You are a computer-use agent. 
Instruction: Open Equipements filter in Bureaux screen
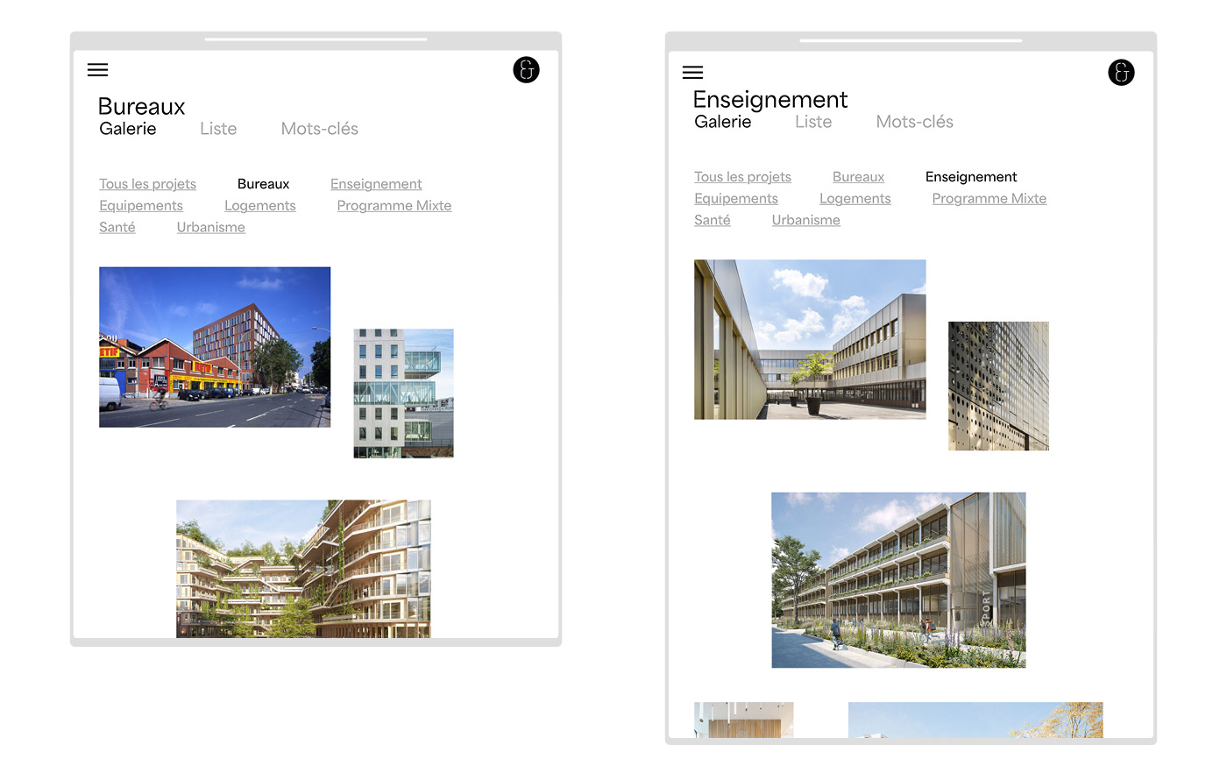point(141,206)
